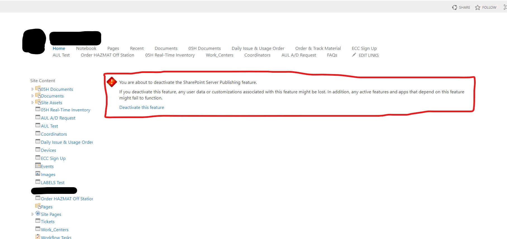Go to Pages in the top navigation
The image size is (507, 239).
[113, 48]
